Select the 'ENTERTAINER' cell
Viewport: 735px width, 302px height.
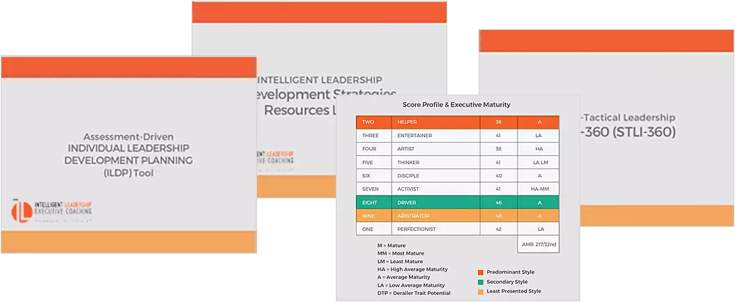435,136
